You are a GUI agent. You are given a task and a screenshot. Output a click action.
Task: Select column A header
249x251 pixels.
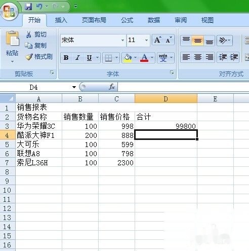coord(38,98)
